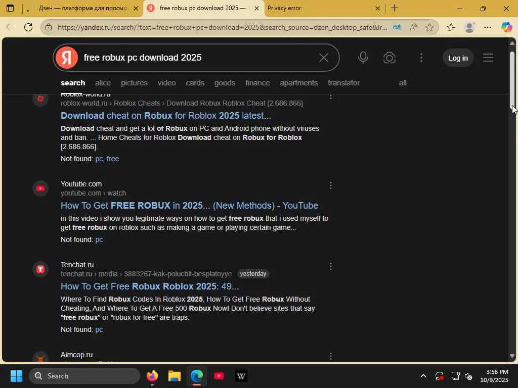This screenshot has width=518, height=388.
Task: Show hidden system tray icons
Action: [423, 376]
